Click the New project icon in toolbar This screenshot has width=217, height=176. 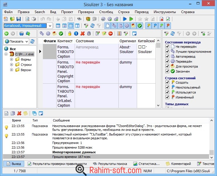6,19
